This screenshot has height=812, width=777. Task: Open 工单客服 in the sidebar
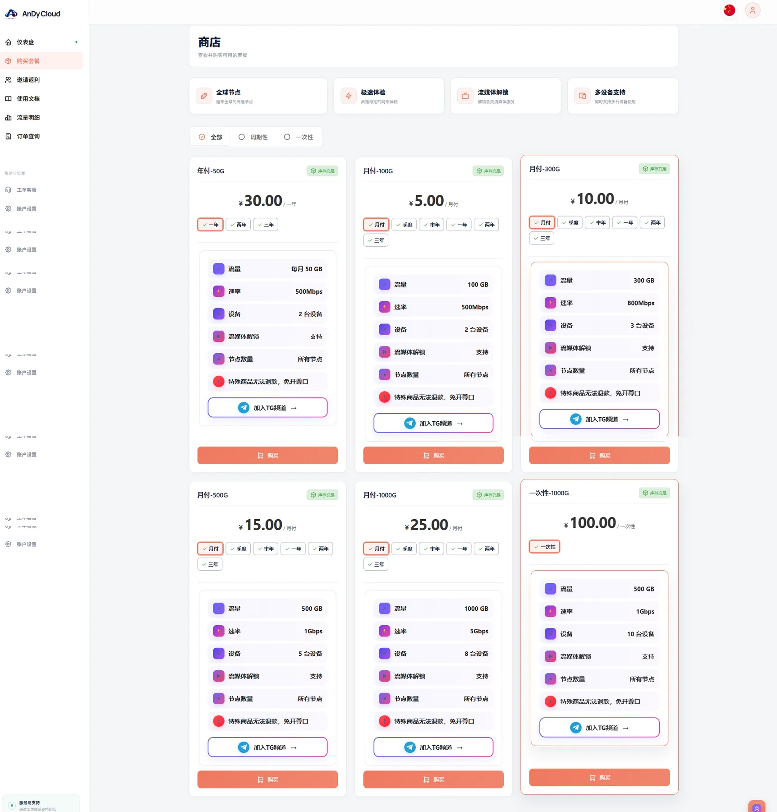point(41,190)
